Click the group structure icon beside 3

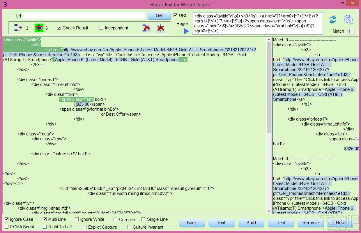click(x=18, y=28)
